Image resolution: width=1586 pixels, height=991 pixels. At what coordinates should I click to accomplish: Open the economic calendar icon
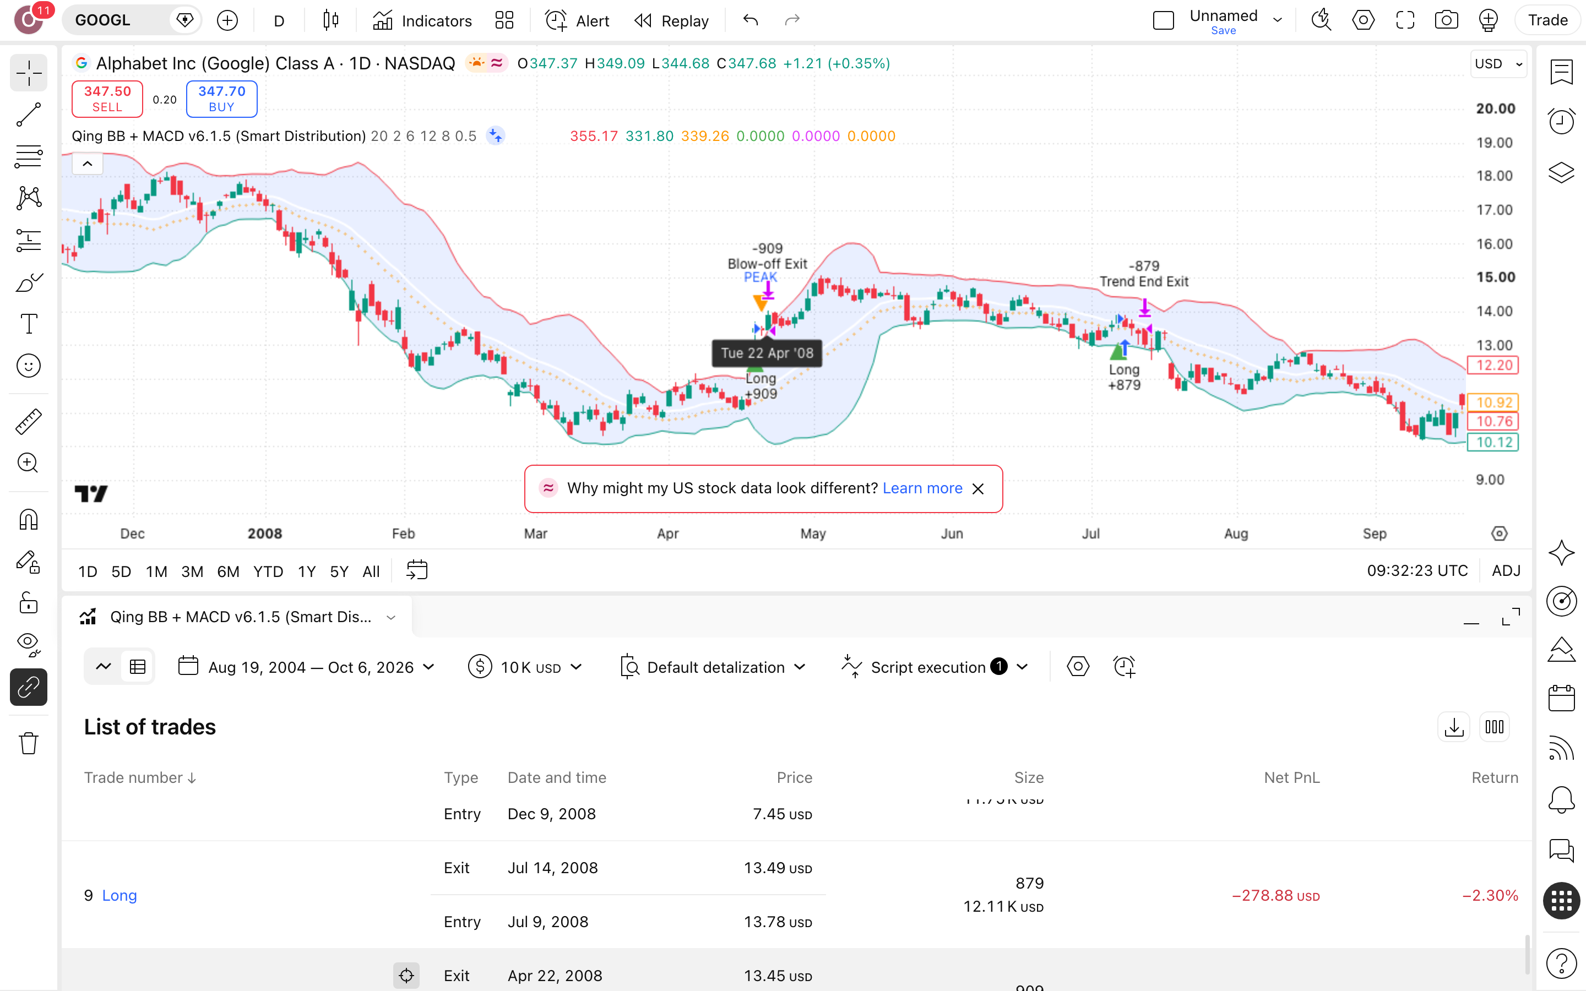click(x=1561, y=698)
